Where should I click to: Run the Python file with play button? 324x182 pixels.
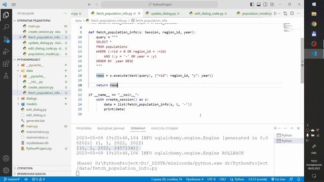pyautogui.click(x=275, y=14)
